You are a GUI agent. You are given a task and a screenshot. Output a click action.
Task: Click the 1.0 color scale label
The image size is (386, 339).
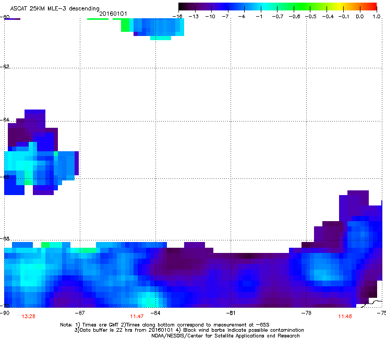377,17
